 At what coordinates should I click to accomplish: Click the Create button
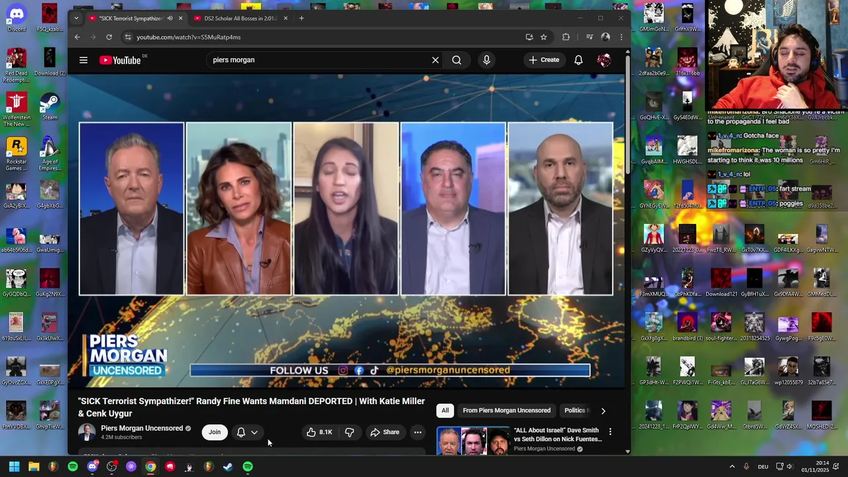click(544, 60)
